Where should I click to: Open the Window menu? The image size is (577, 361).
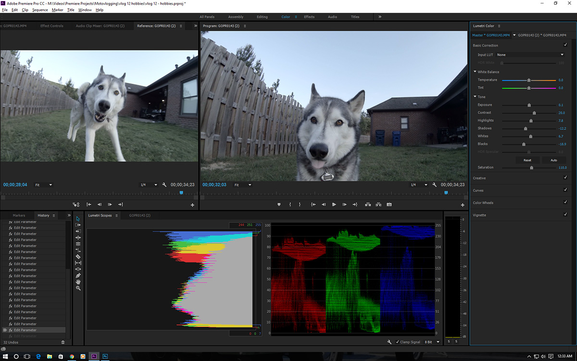click(85, 10)
